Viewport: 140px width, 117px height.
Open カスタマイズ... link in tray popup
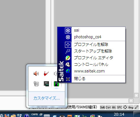[47, 98]
